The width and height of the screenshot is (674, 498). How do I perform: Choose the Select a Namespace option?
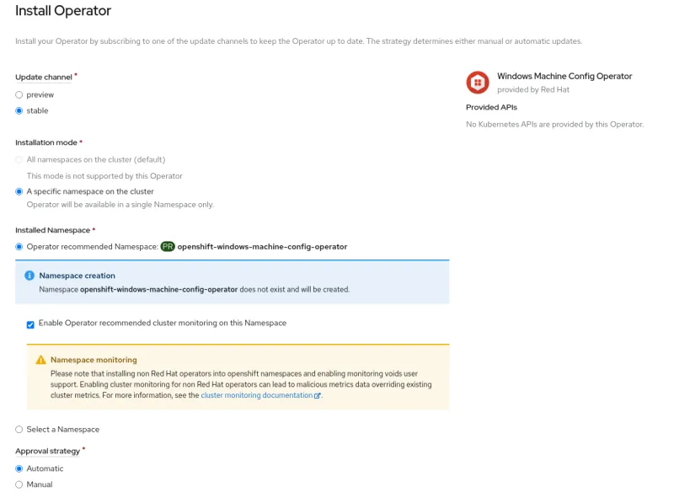19,429
